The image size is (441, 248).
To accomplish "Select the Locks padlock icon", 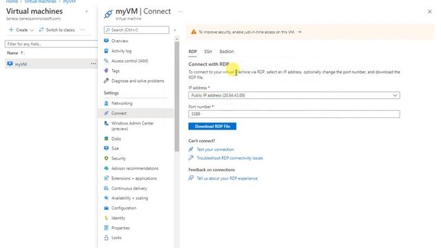I will coord(106,238).
